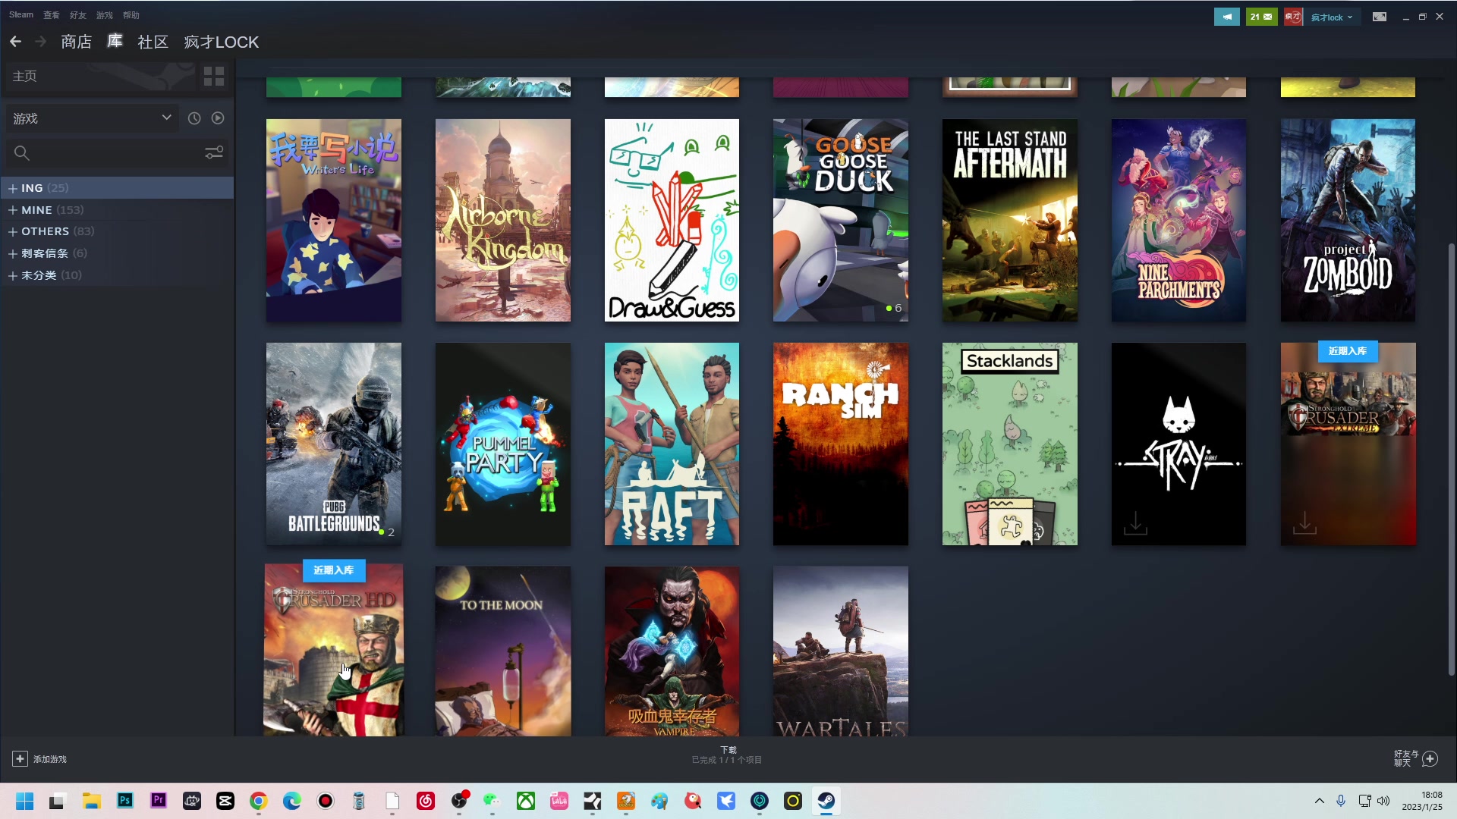Select Goose Goose Duck cover
Viewport: 1457px width, 819px height.
pyautogui.click(x=841, y=220)
